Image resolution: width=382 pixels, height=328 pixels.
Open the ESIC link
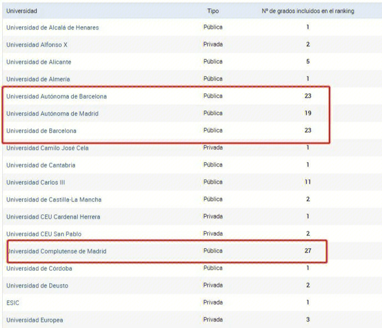(13, 303)
